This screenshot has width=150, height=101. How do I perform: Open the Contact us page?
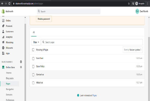[40, 75]
